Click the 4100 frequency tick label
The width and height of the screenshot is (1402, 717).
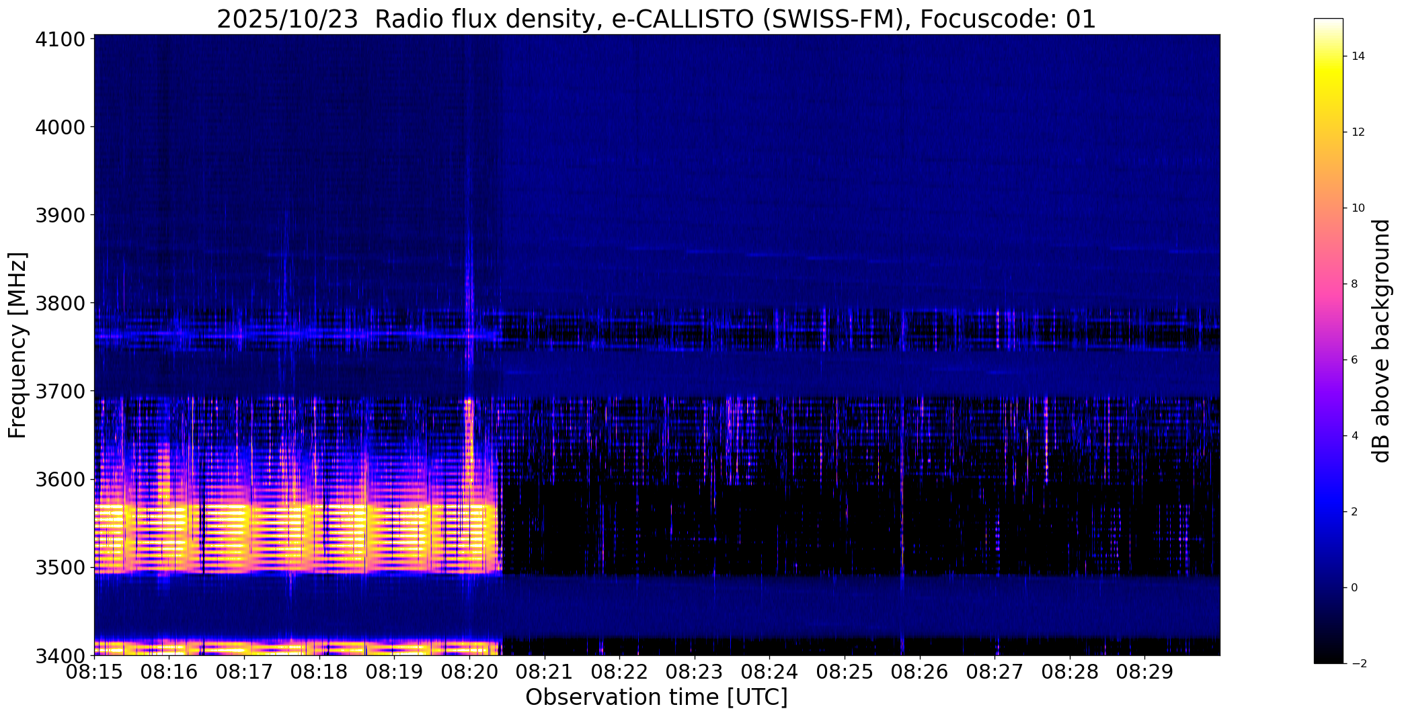tap(61, 39)
